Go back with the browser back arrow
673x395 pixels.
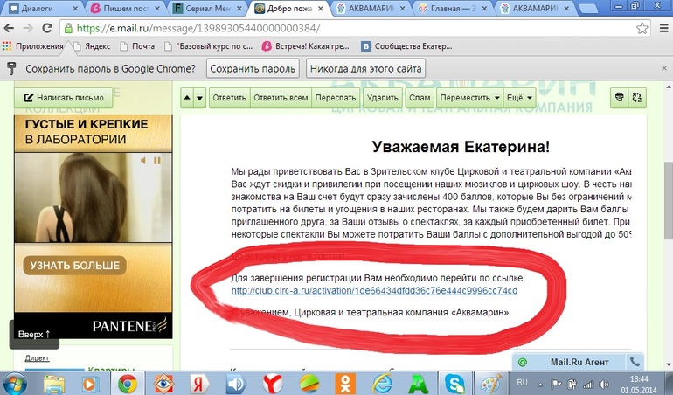click(x=9, y=28)
